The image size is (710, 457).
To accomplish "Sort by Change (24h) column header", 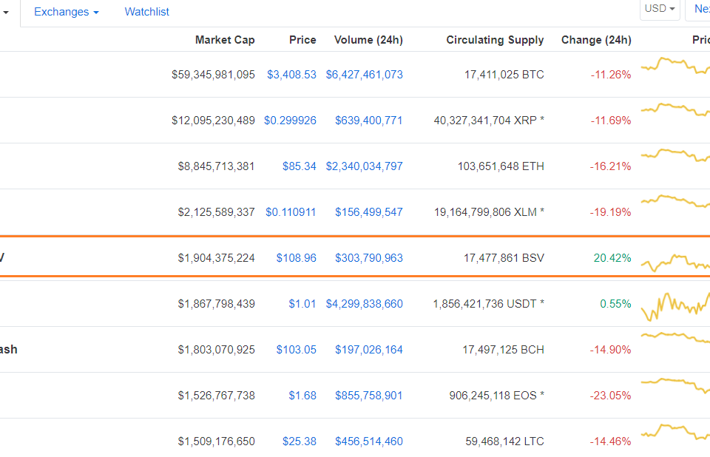I will [596, 40].
